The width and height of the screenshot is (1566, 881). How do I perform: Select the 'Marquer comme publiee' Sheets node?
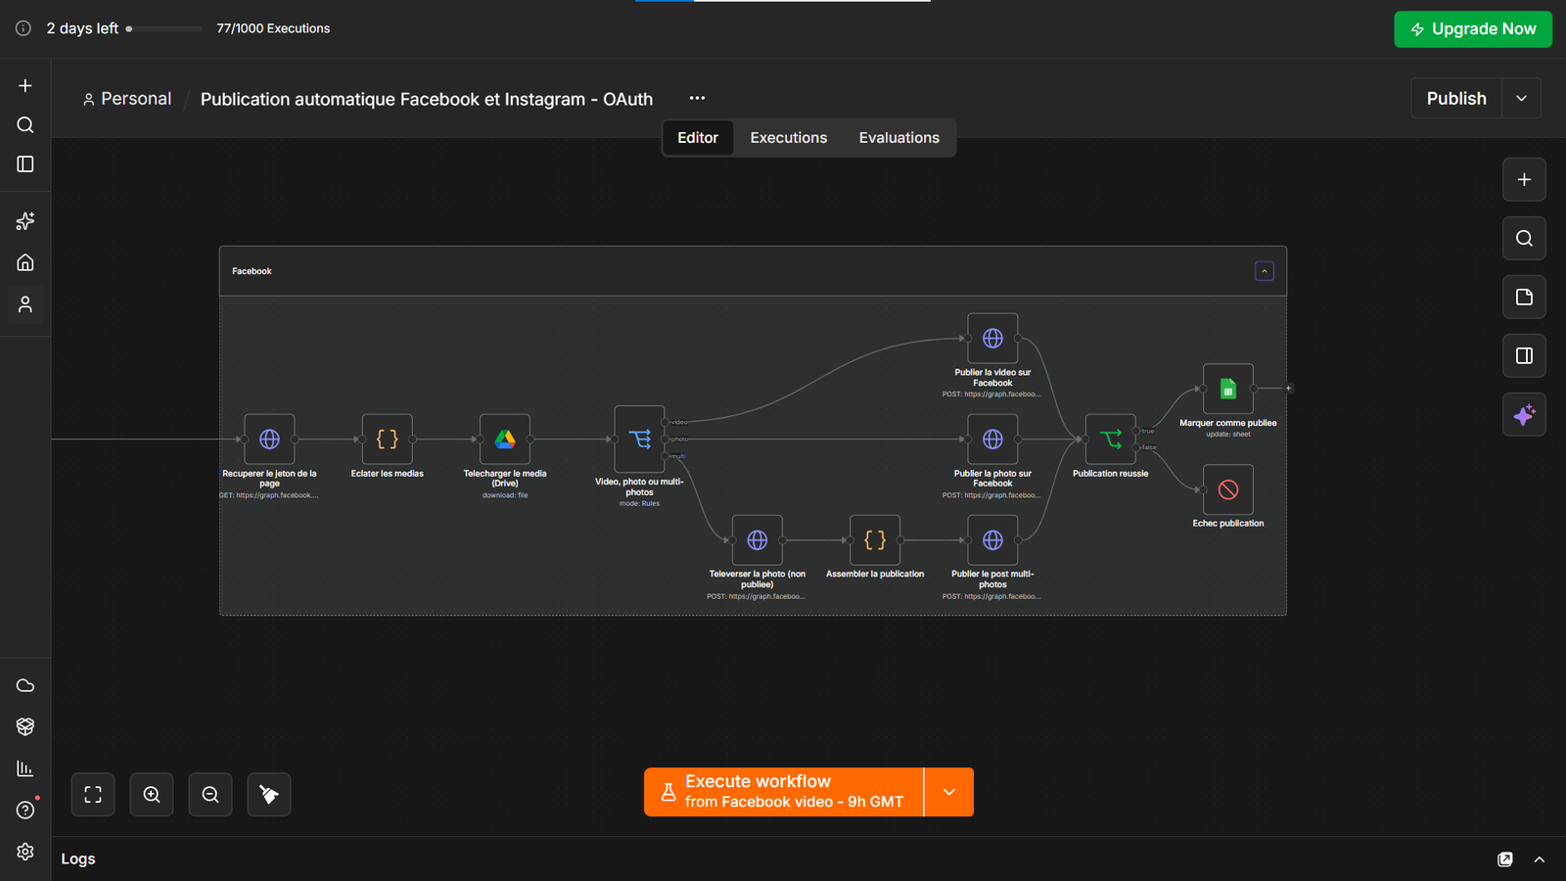pos(1228,390)
